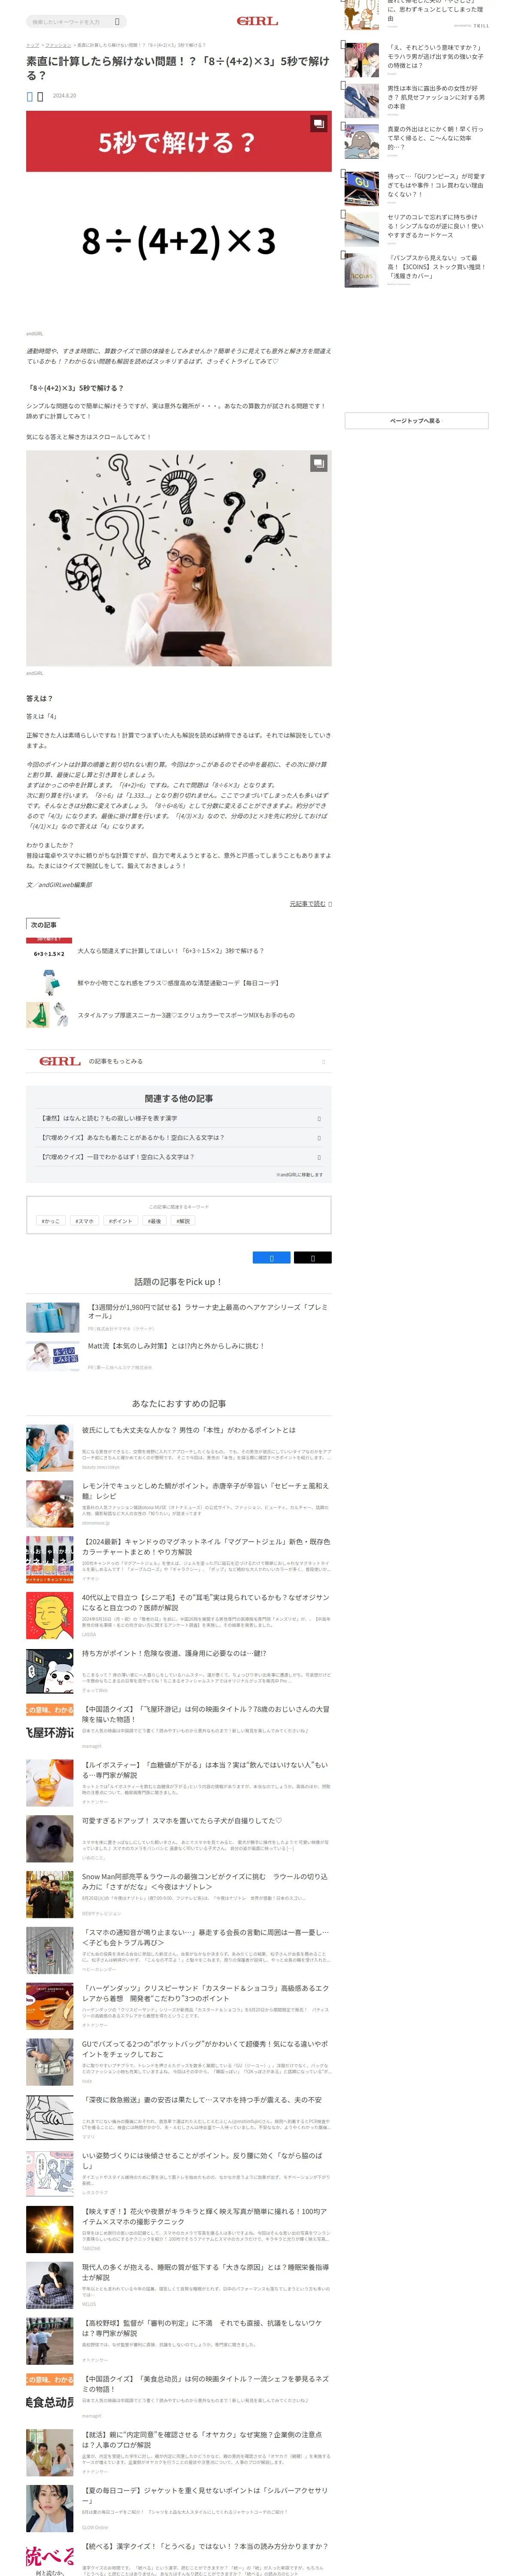Click the search magnifier icon in search box
515x2576 pixels.
point(117,21)
